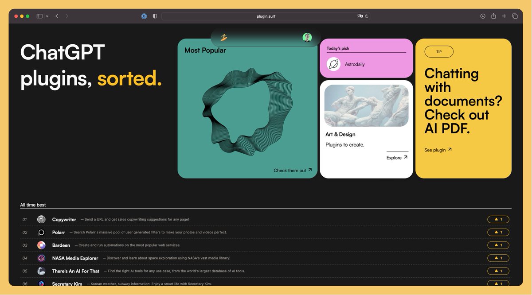Click the Astrodaily planet icon
Screen dimensions: 532x295
coord(333,64)
